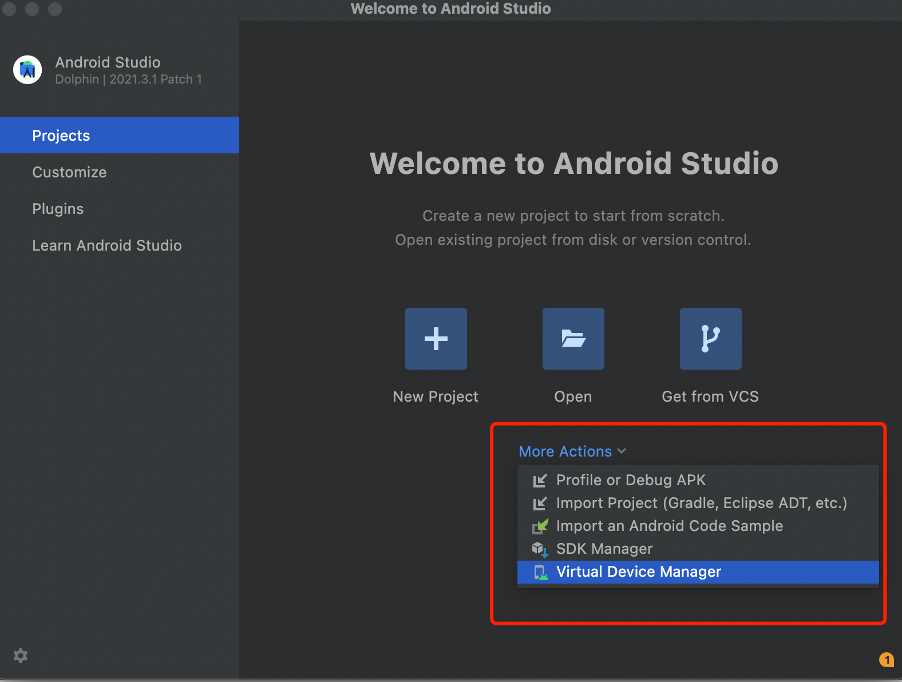Image resolution: width=902 pixels, height=682 pixels.
Task: Click the Import Project arrow icon
Action: coord(540,503)
